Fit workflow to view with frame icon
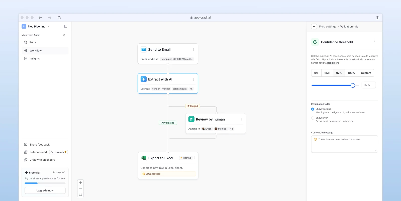 tap(80, 195)
